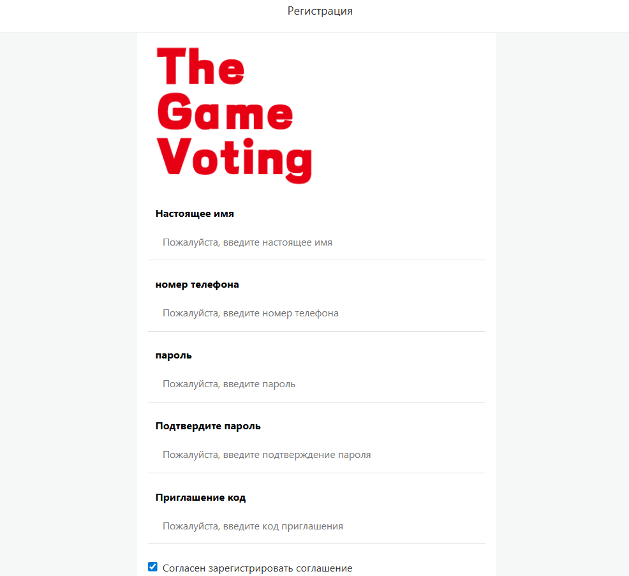Click the 'Настоящее имя' bold label
Viewport: 629px width, 576px height.
(195, 214)
